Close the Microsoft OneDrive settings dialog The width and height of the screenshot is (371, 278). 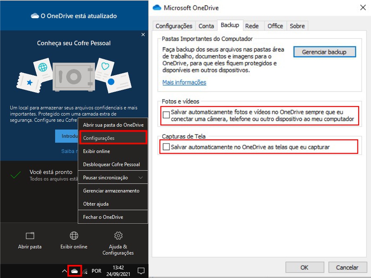coord(363,7)
